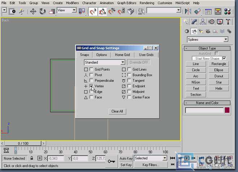The height and width of the screenshot is (172, 238).
Task: Switch to the Display command panel
Action: 220,22
